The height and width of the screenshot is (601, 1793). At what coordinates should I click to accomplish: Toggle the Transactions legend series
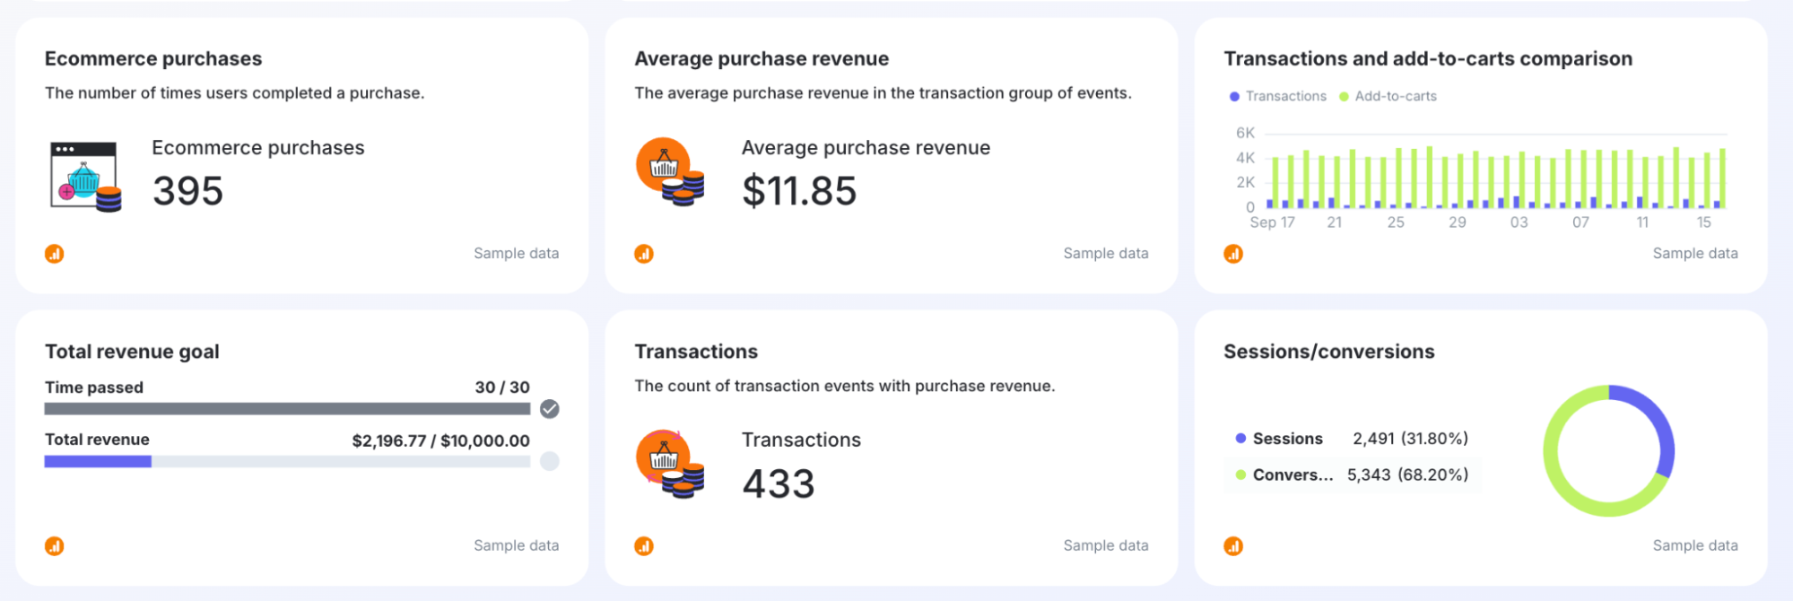(1278, 96)
